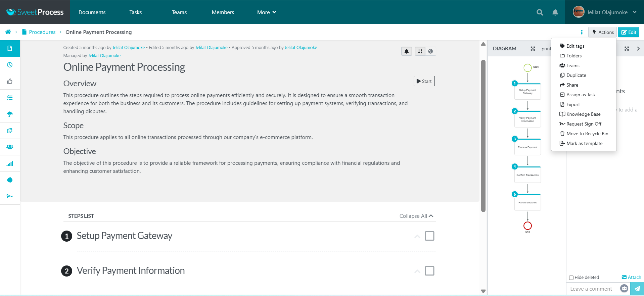The width and height of the screenshot is (644, 296).
Task: Toggle the Hide deleted checkbox
Action: [571, 278]
